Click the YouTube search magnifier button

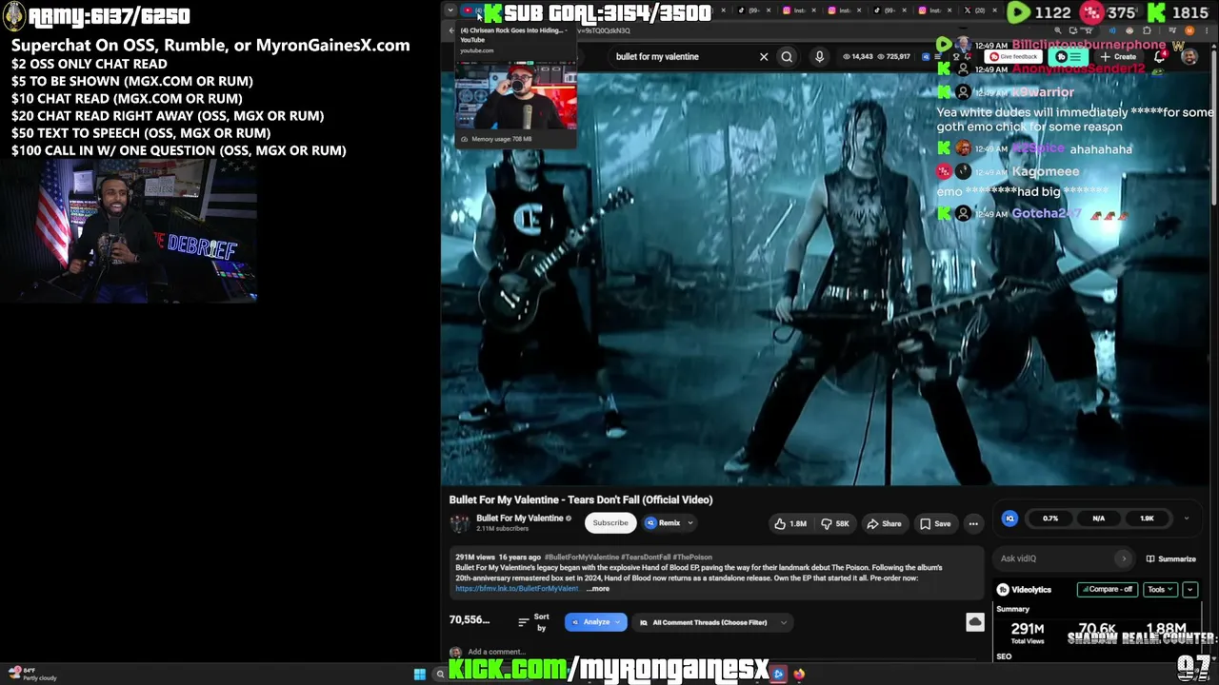pyautogui.click(x=787, y=57)
